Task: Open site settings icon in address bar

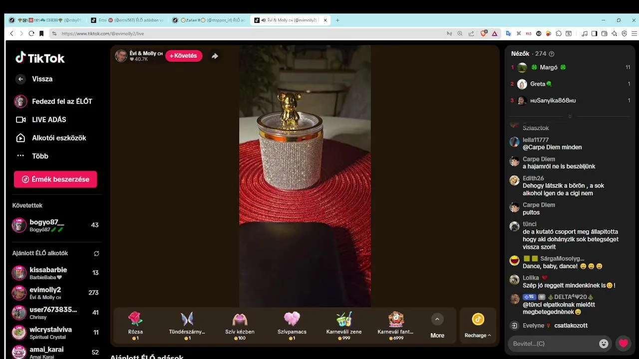Action: [53, 33]
